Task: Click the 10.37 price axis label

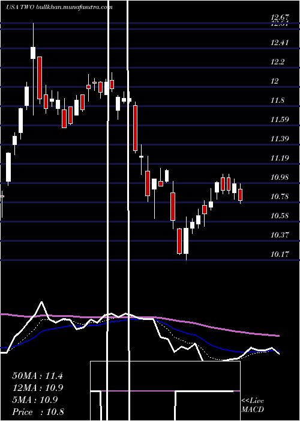Action: (x=280, y=235)
